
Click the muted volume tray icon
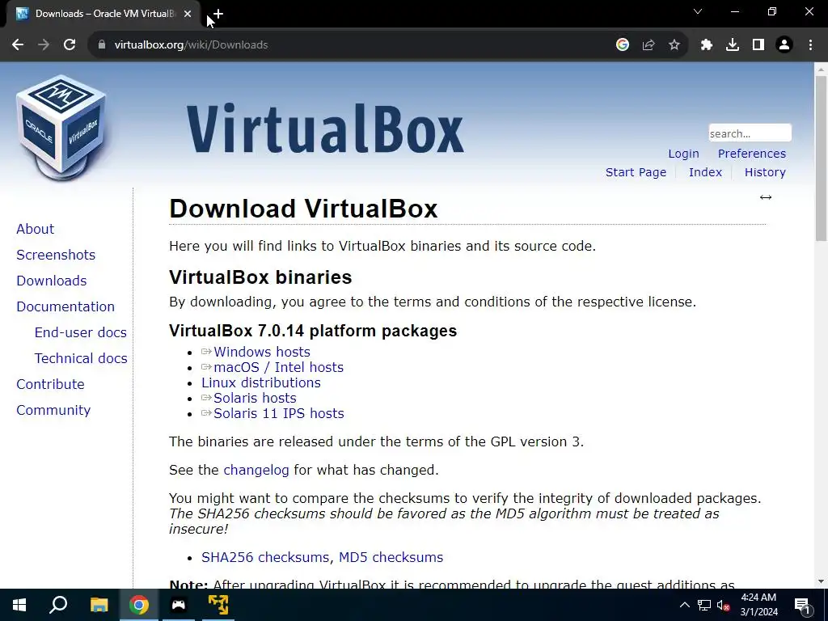(723, 605)
